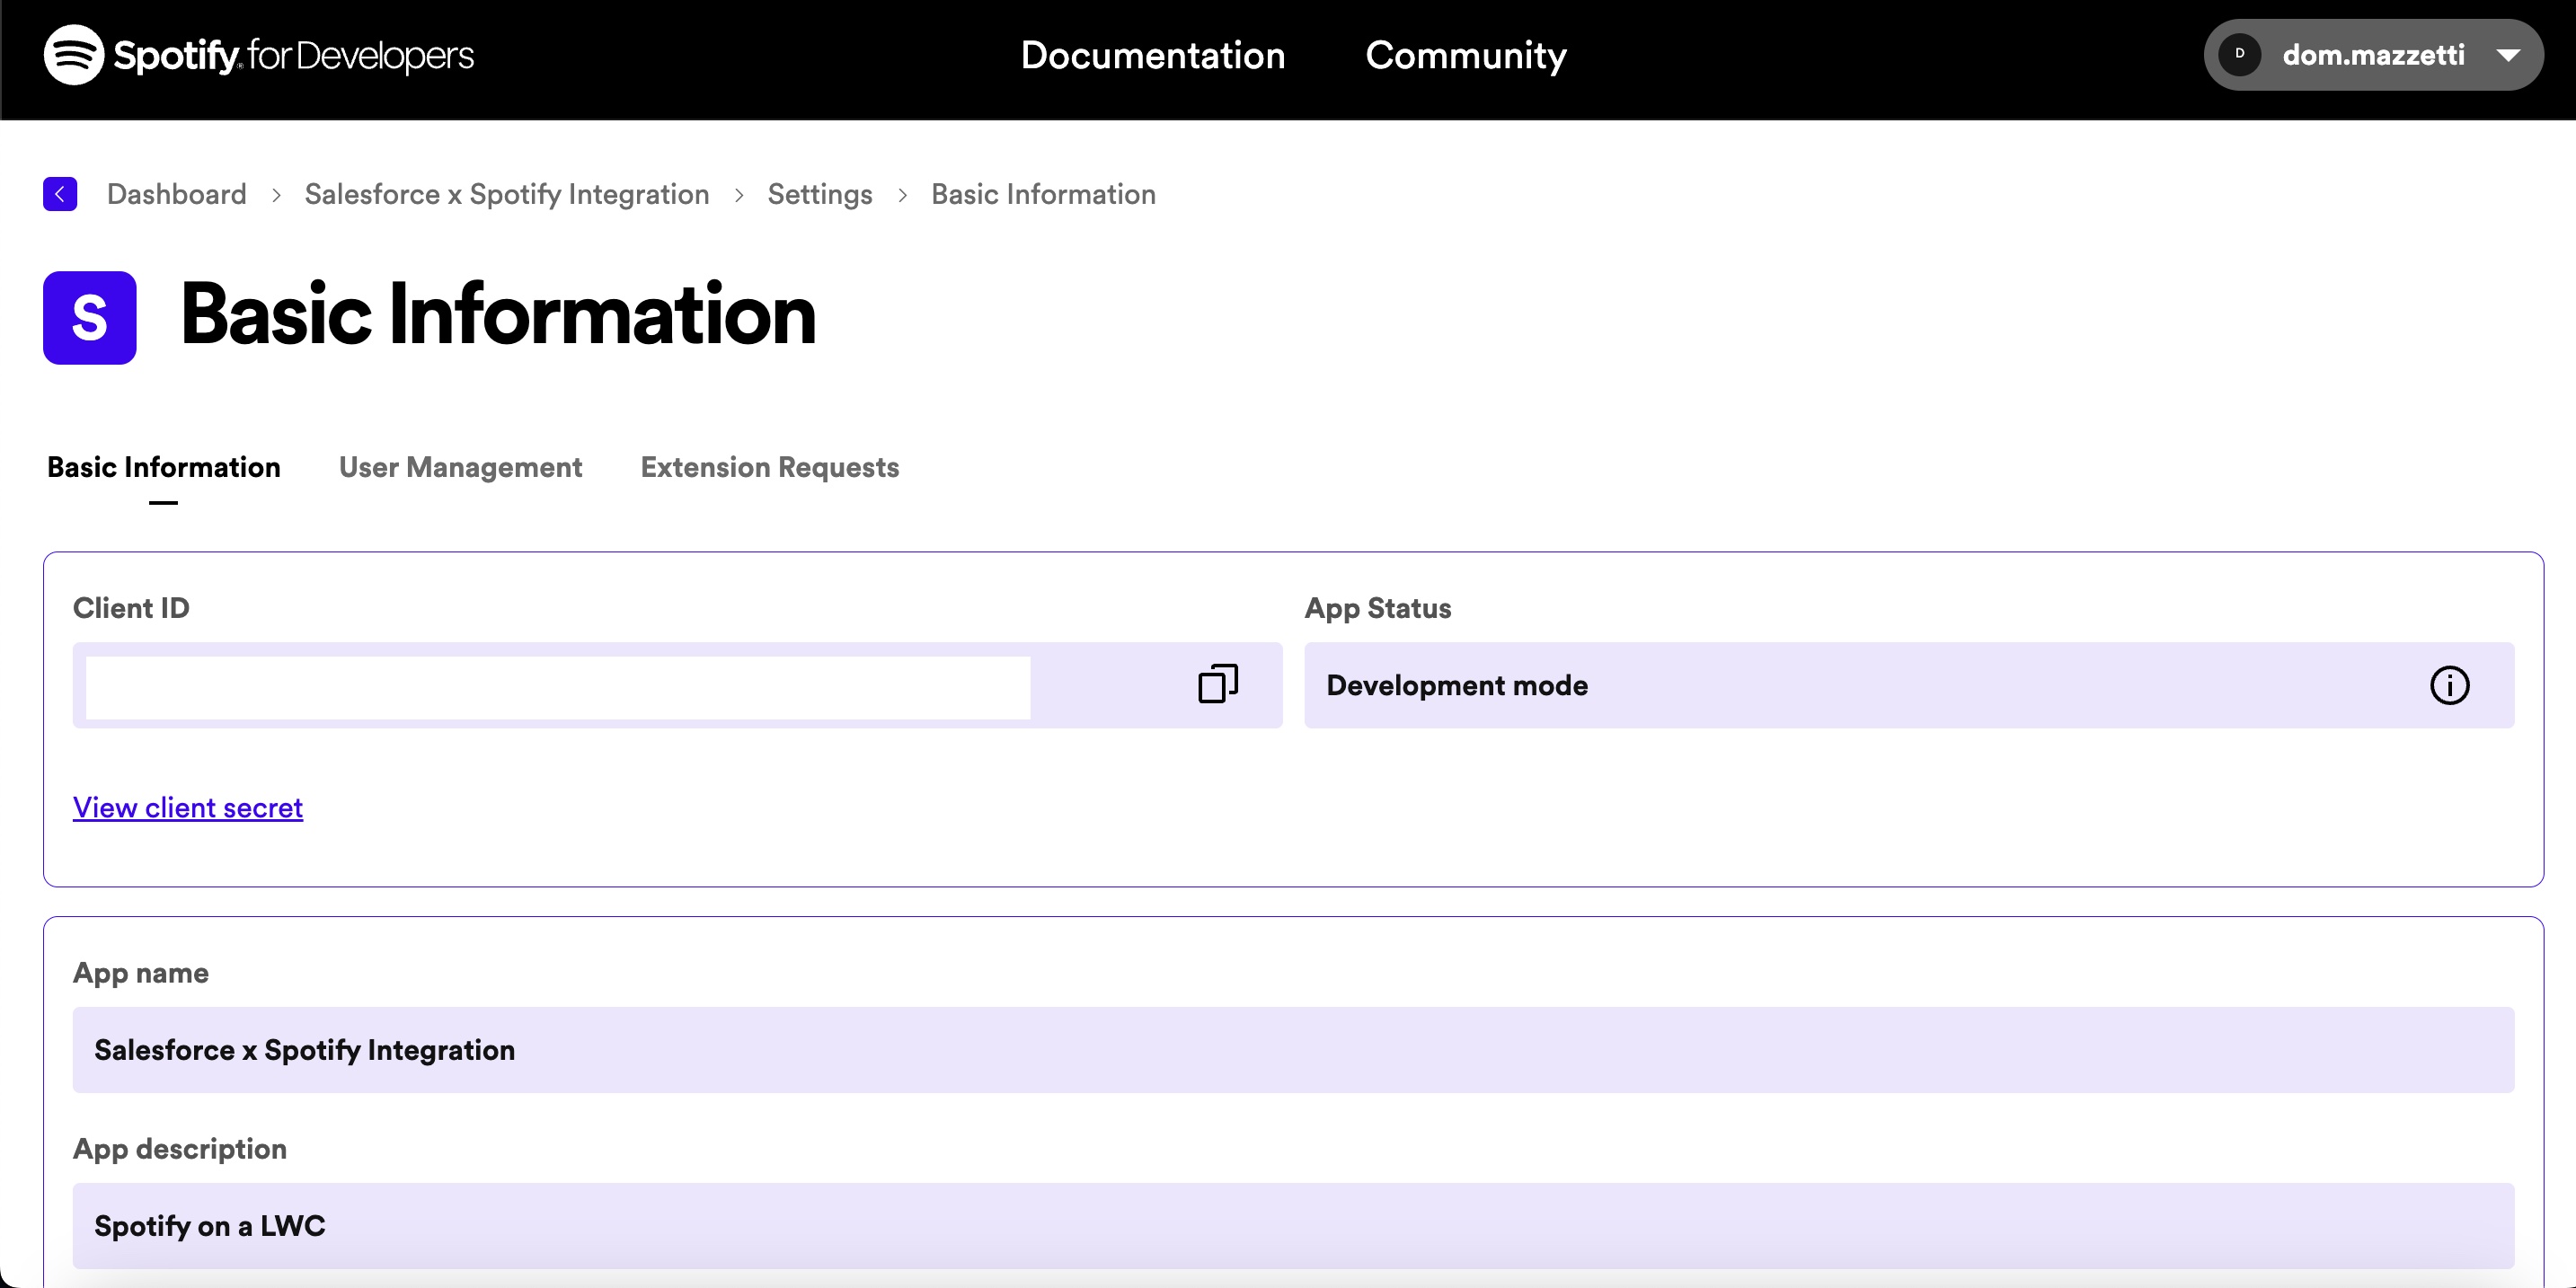The height and width of the screenshot is (1288, 2576).
Task: Copy the Client ID with the copy icon
Action: [1218, 685]
